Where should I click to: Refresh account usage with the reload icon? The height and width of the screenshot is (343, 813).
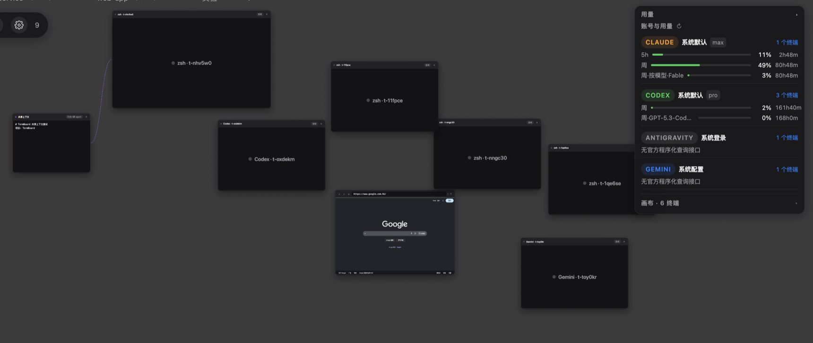pos(679,26)
